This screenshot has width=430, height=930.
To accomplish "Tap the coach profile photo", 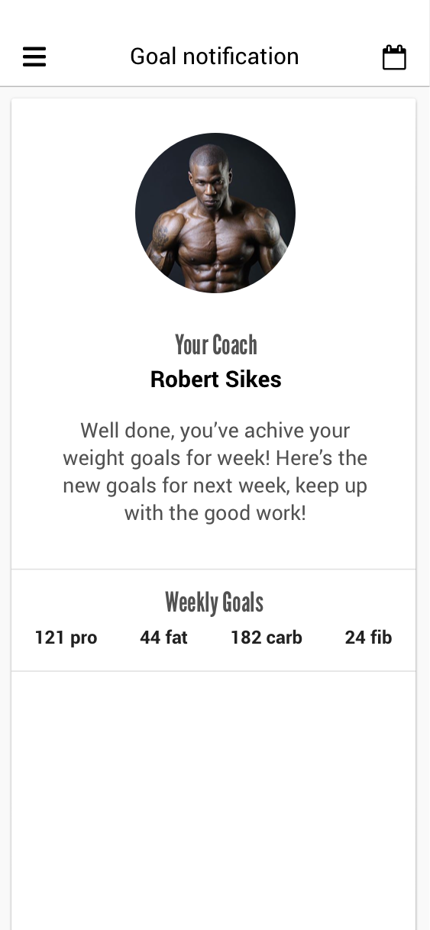I will [215, 213].
